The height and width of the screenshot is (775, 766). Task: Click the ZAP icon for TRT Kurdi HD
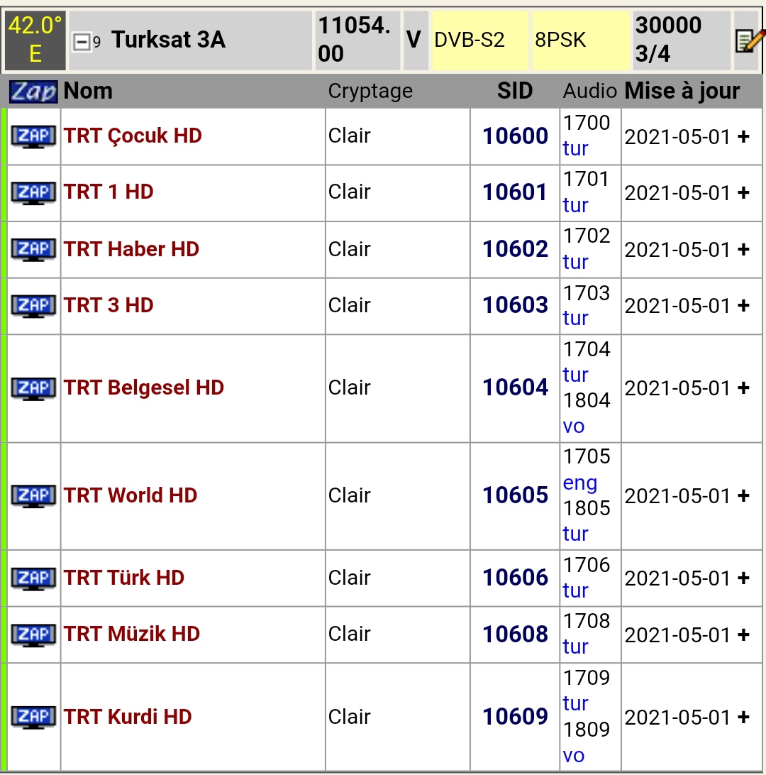click(x=33, y=718)
